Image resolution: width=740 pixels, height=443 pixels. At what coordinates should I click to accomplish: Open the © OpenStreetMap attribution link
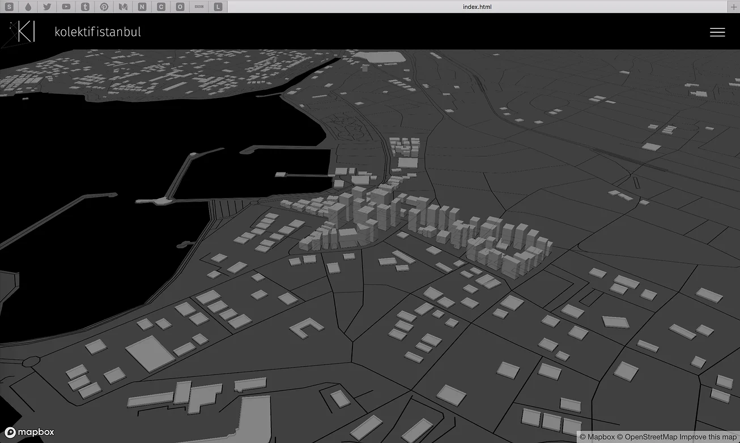click(647, 437)
